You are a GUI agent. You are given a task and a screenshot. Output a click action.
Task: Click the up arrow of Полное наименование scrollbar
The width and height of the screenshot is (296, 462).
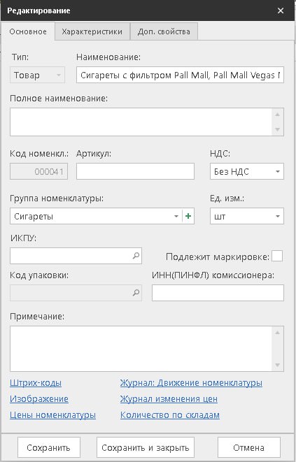pos(277,115)
